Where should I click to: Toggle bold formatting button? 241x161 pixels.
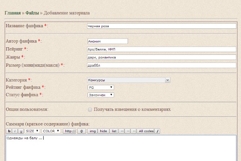pos(9,131)
